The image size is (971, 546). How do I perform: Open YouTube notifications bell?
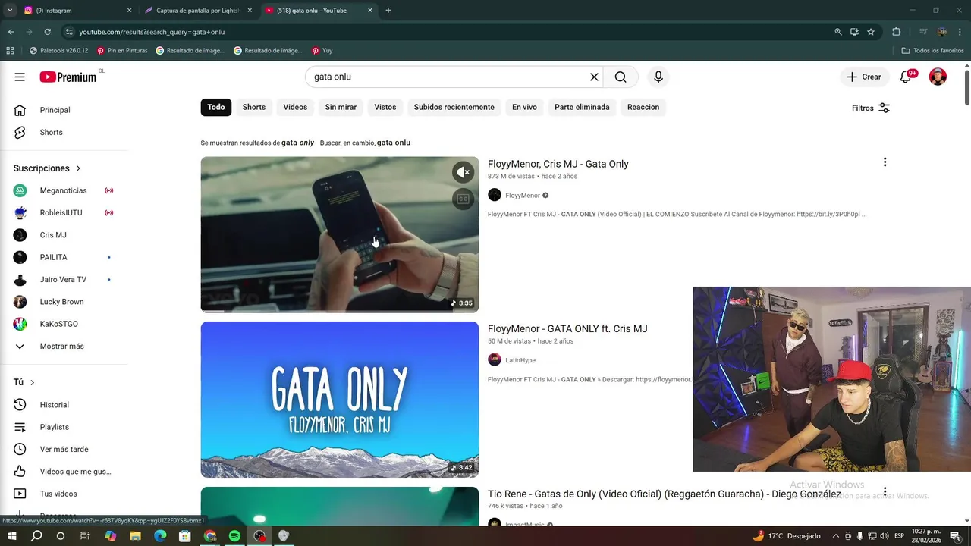point(906,77)
